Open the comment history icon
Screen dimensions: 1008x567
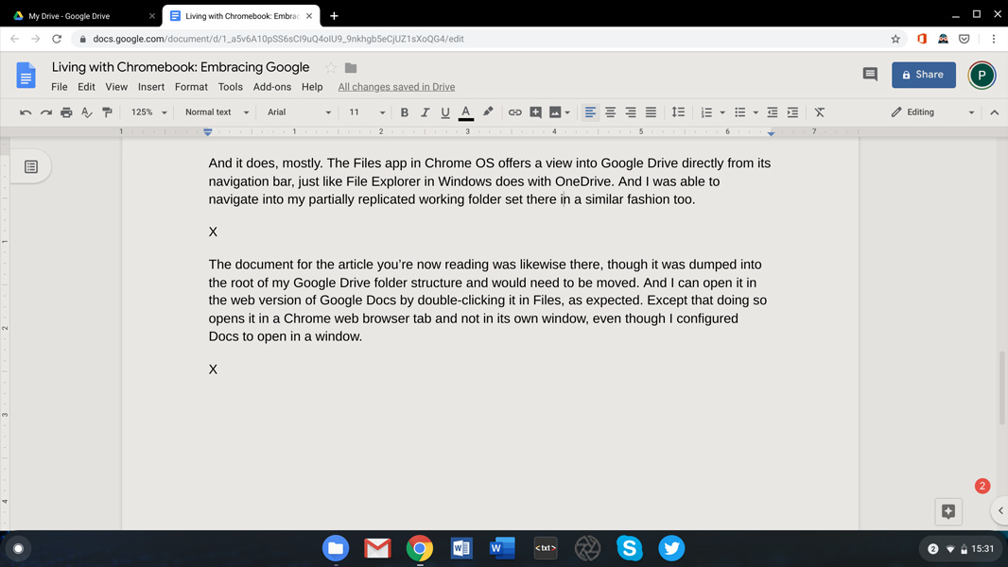870,75
